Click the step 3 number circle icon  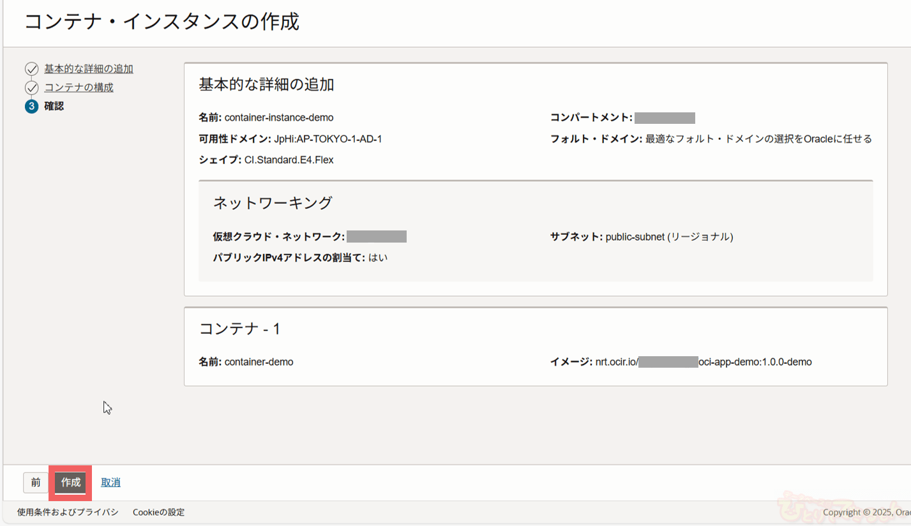[32, 107]
